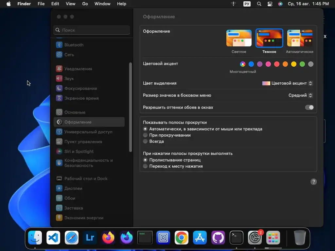
Task: Select purple accent color
Action: pyautogui.click(x=260, y=64)
